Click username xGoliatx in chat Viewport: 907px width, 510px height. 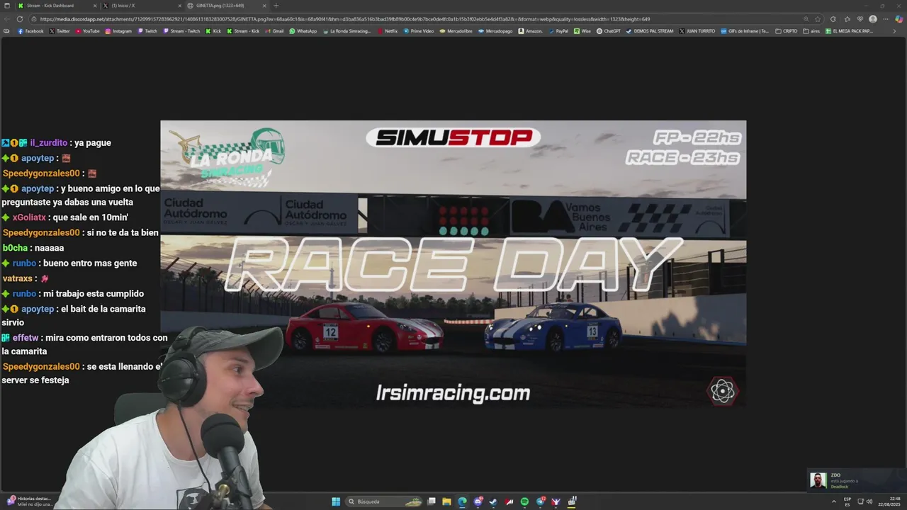point(29,217)
